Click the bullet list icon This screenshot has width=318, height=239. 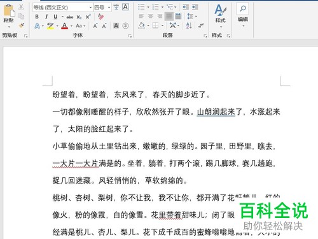tap(141, 7)
